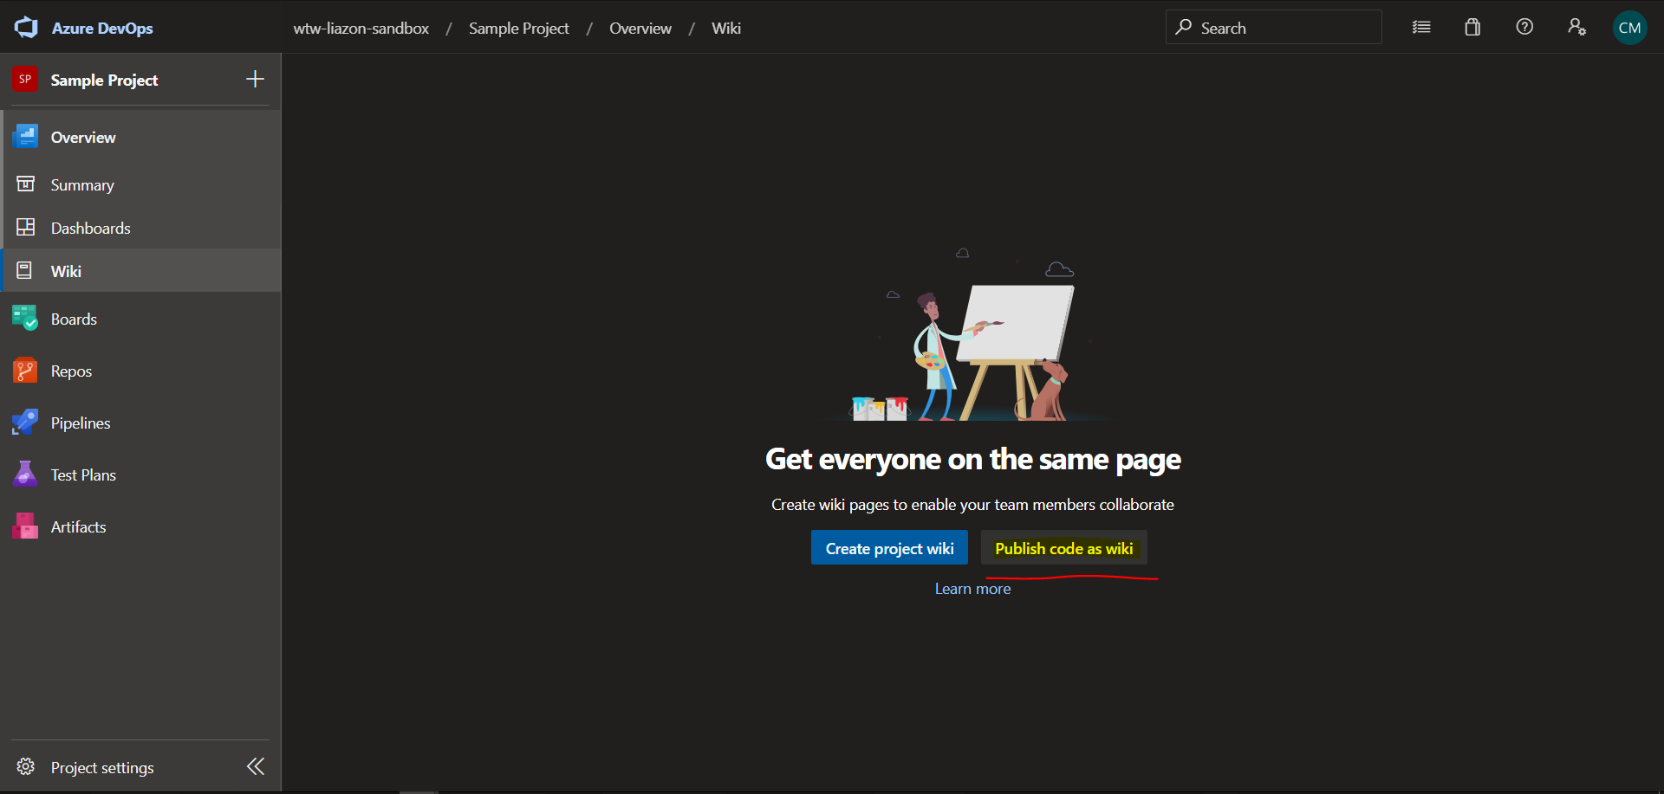Viewport: 1664px width, 794px height.
Task: Click the Boards icon in sidebar
Action: click(x=25, y=319)
